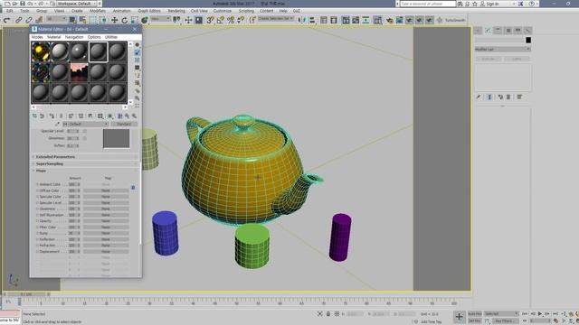The height and width of the screenshot is (325, 579).
Task: Open the Customize menu
Action: [x=223, y=11]
